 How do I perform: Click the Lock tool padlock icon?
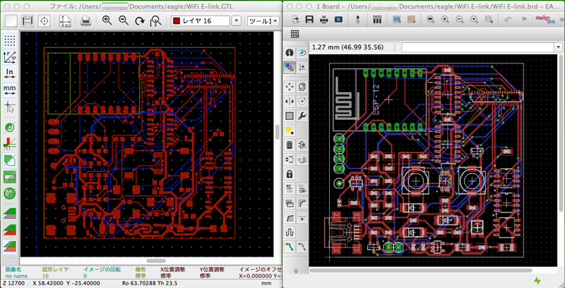(289, 174)
